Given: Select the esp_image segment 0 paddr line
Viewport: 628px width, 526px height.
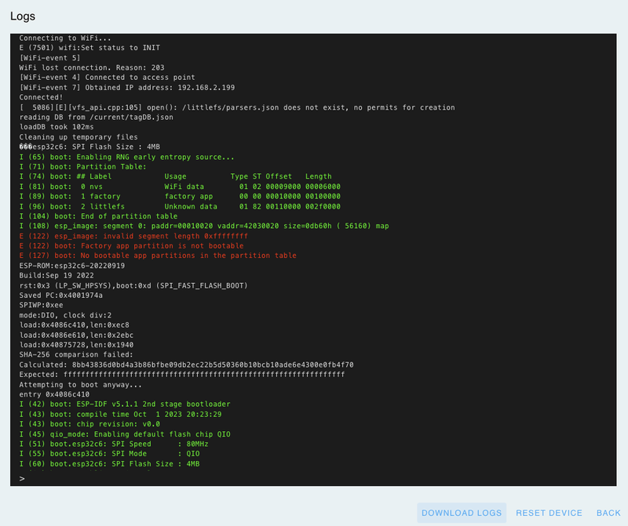Looking at the screenshot, I should 204,226.
